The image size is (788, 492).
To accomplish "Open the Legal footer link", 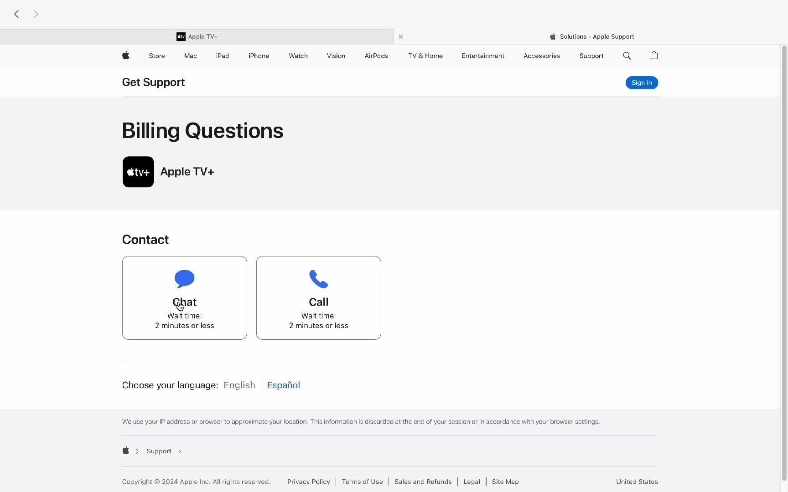I will coord(472,482).
